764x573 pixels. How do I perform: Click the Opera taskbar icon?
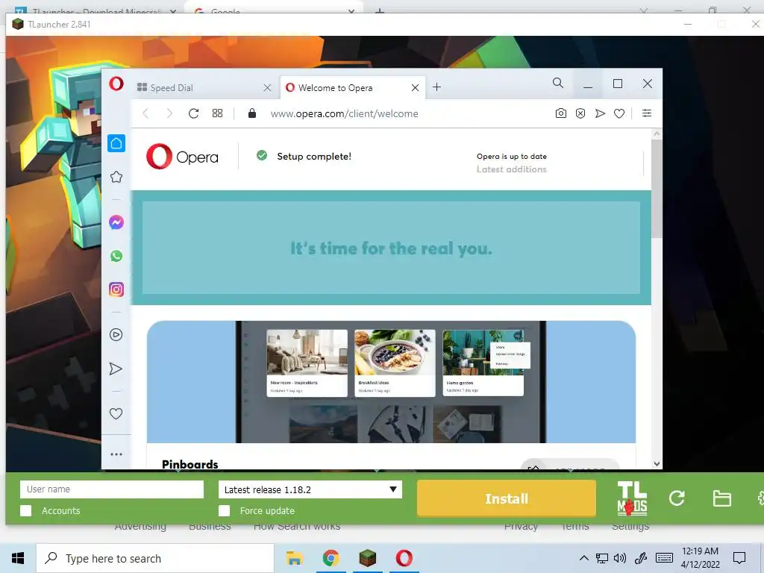pyautogui.click(x=404, y=558)
